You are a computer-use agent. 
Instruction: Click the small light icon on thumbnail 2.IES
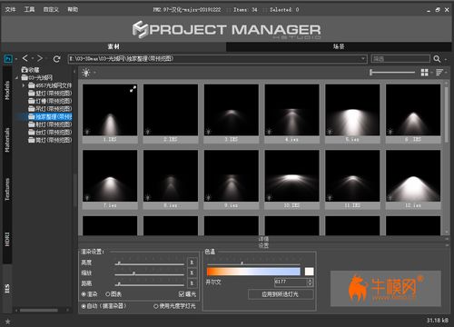(x=148, y=132)
